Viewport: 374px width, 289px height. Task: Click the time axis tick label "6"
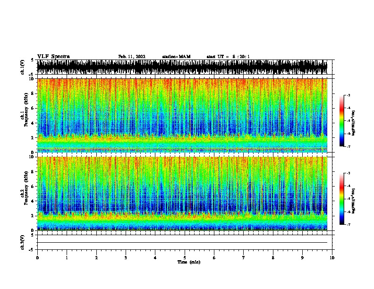coord(214,258)
